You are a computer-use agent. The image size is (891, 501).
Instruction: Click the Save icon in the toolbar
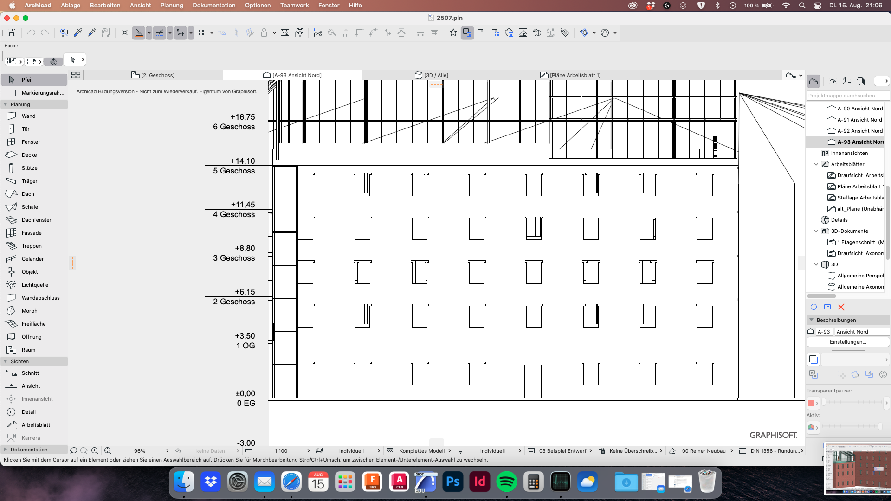pos(12,32)
